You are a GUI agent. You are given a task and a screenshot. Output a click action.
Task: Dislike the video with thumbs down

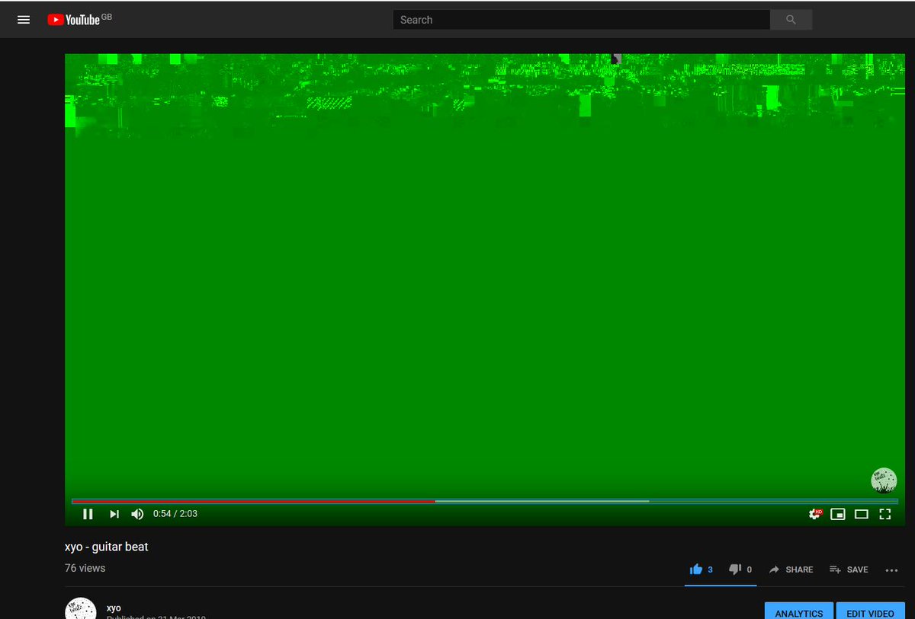740,570
